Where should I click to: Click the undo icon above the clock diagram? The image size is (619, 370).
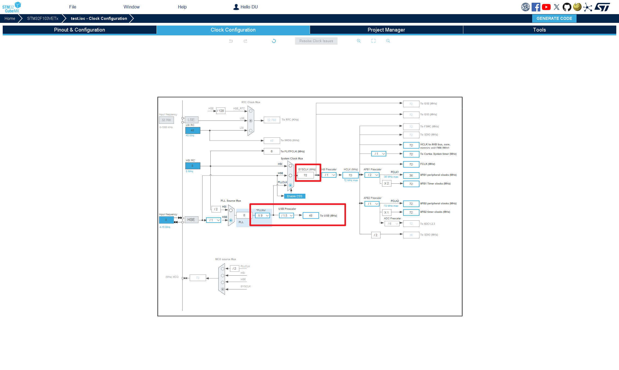[x=231, y=41]
